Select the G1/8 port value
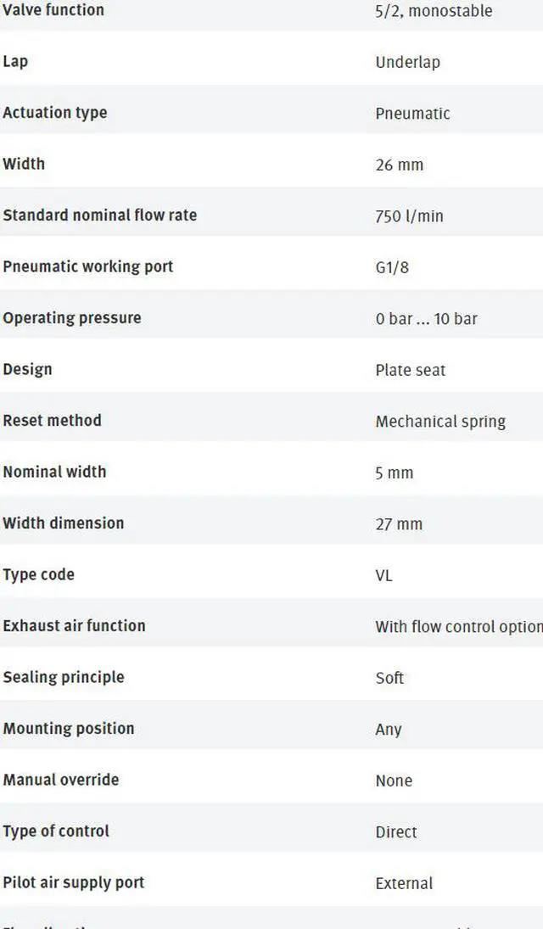The height and width of the screenshot is (929, 543). 392,267
